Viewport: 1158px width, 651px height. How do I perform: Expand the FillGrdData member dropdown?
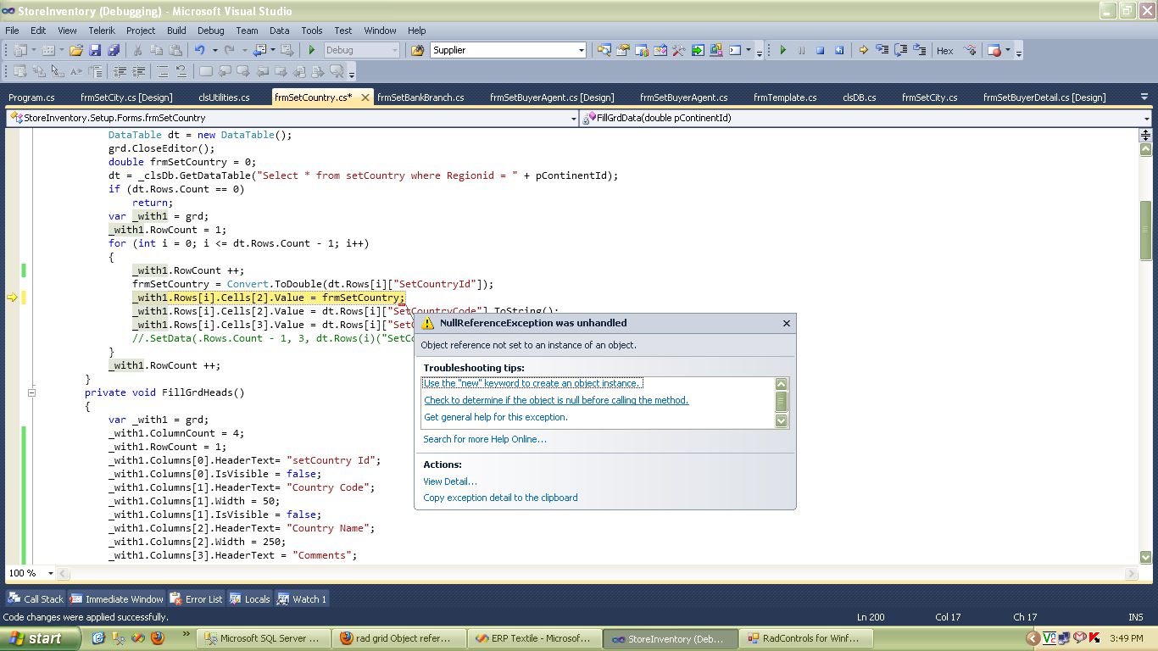coord(1146,119)
